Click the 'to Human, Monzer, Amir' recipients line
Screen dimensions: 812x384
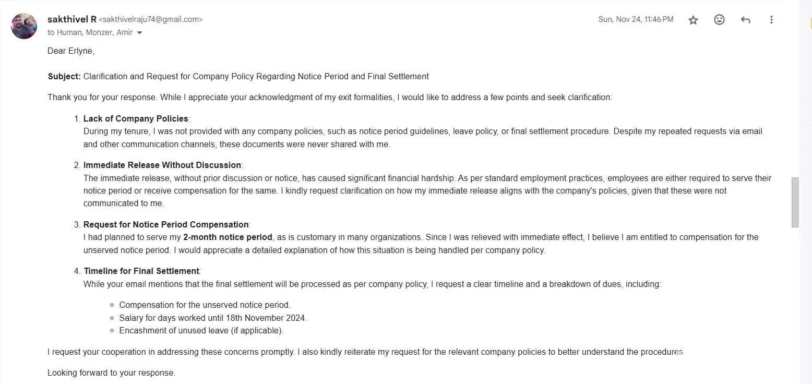click(x=89, y=32)
